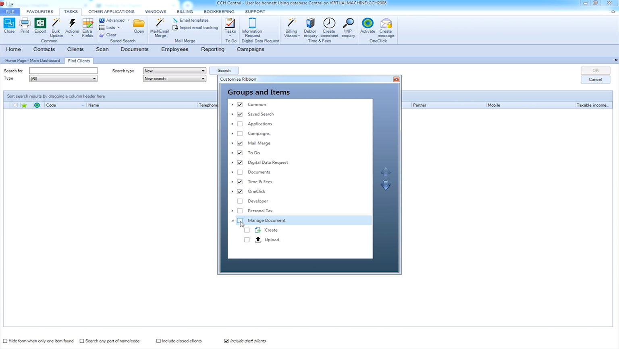Image resolution: width=619 pixels, height=349 pixels.
Task: Click the Export to Excel icon
Action: tap(40, 24)
